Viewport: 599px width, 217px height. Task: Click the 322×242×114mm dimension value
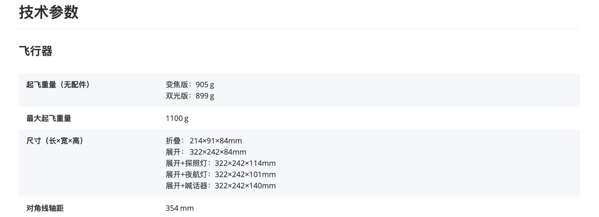[245, 164]
